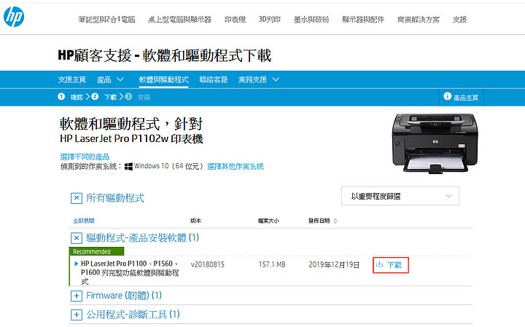Go to 支援主頁 tab
525x327 pixels.
pos(72,79)
